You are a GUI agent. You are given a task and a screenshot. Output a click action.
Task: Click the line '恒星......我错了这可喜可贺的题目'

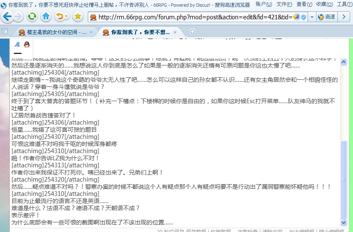54,130
